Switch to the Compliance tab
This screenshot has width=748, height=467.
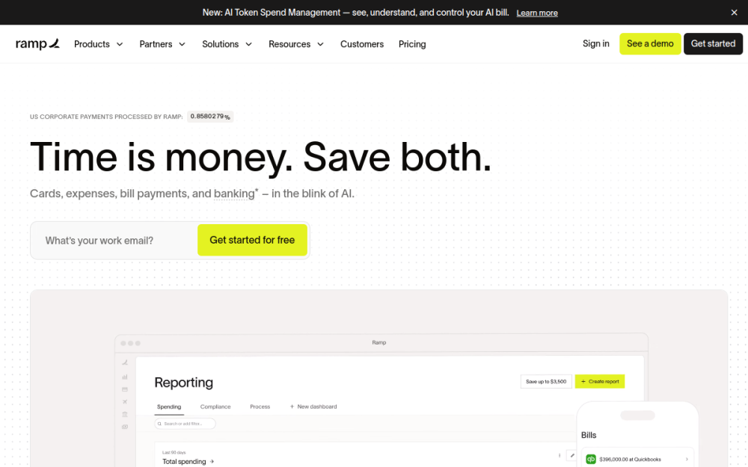pyautogui.click(x=215, y=406)
